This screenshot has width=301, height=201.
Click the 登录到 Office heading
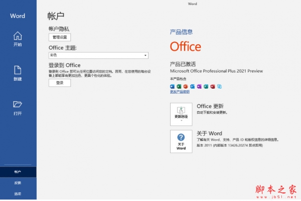click(x=65, y=65)
